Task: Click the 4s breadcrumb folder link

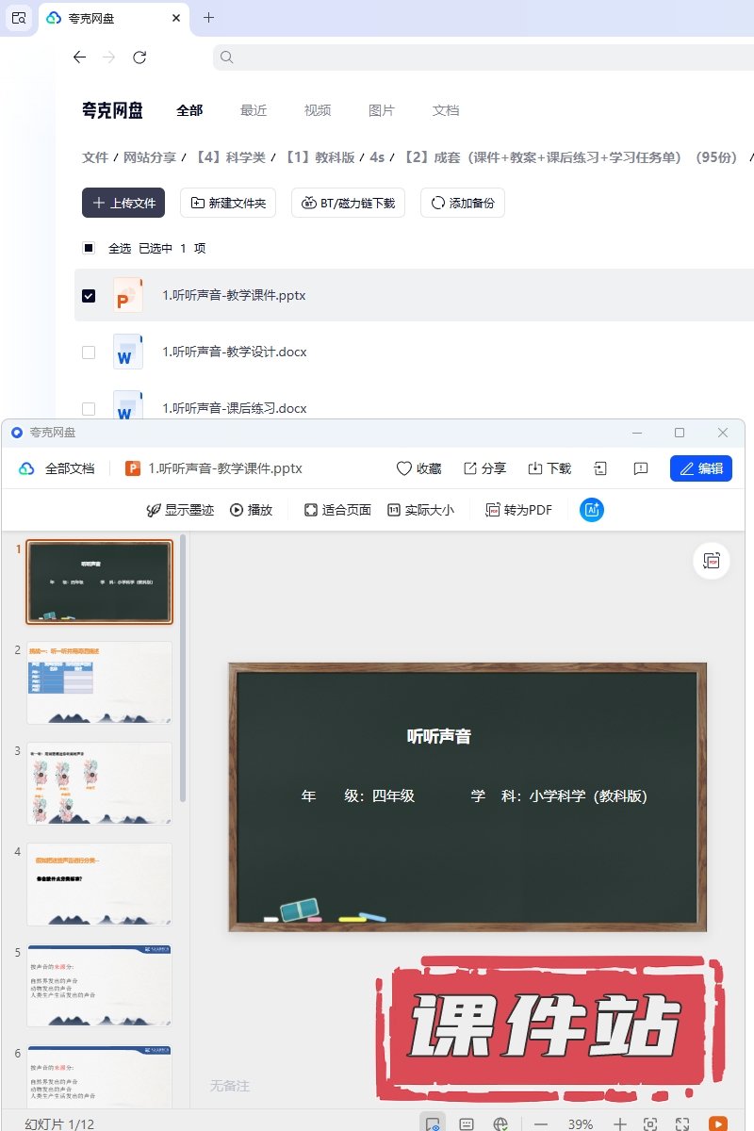Action: pyautogui.click(x=377, y=157)
